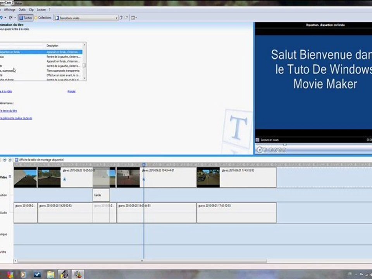Screen dimensions: 372x279
Task: Click the Affiche la table de montage séquentiel button
Action: (x=39, y=160)
